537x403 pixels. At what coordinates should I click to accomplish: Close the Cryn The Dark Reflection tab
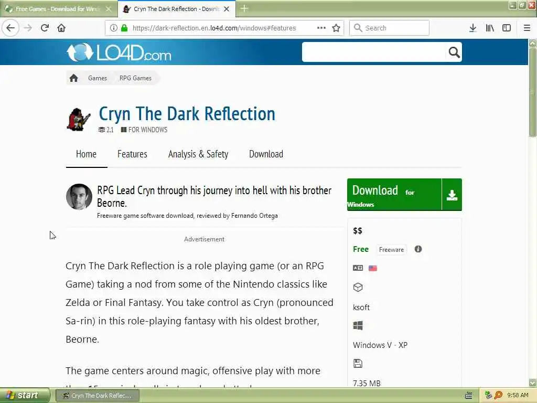227,9
